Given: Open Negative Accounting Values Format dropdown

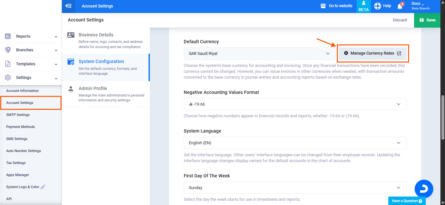Looking at the screenshot, I should point(295,104).
